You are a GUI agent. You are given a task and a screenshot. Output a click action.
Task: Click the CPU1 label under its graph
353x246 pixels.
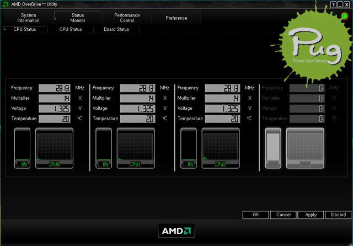click(x=136, y=164)
